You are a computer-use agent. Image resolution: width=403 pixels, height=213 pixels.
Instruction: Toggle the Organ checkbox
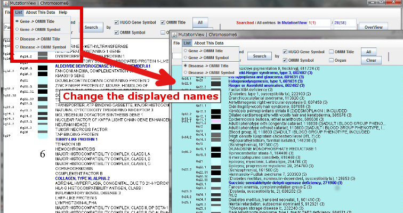[330, 61]
